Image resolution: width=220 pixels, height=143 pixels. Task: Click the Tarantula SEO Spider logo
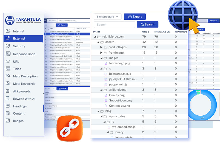[23, 20]
